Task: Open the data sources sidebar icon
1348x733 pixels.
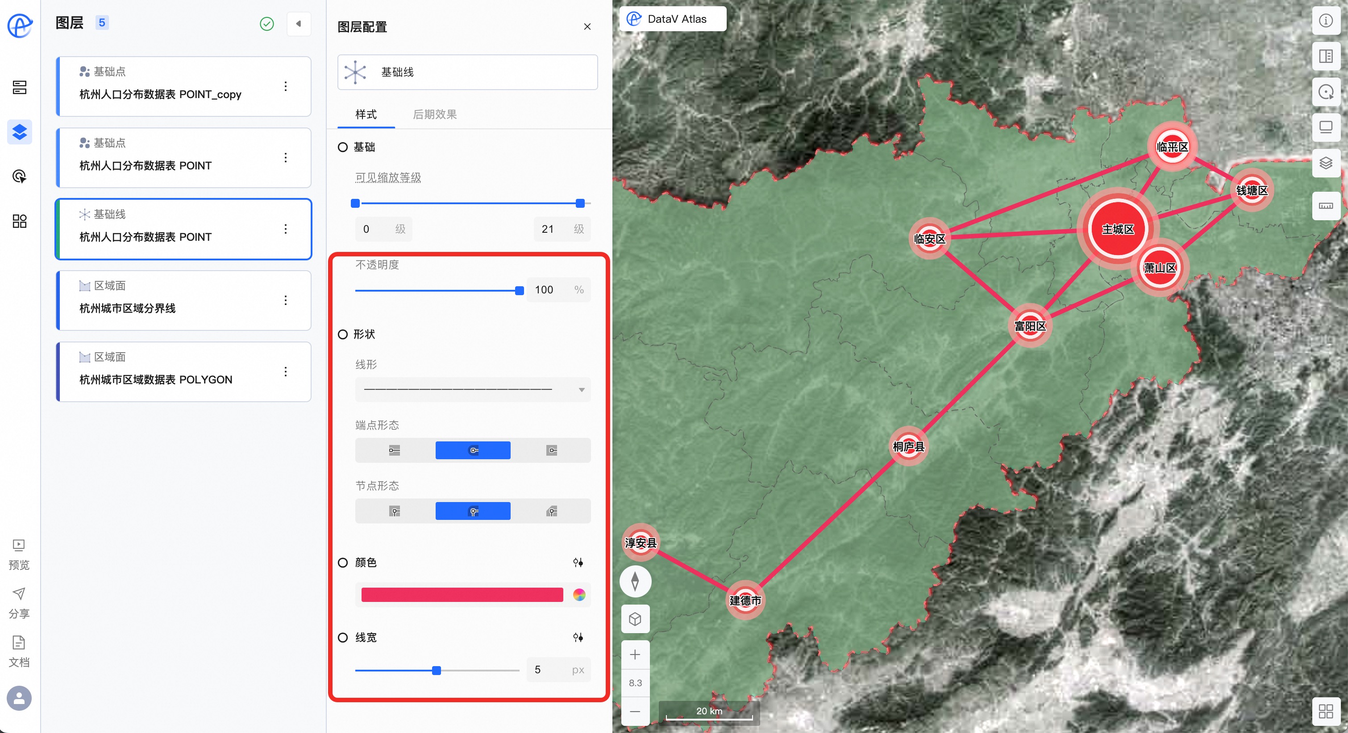Action: coord(19,87)
